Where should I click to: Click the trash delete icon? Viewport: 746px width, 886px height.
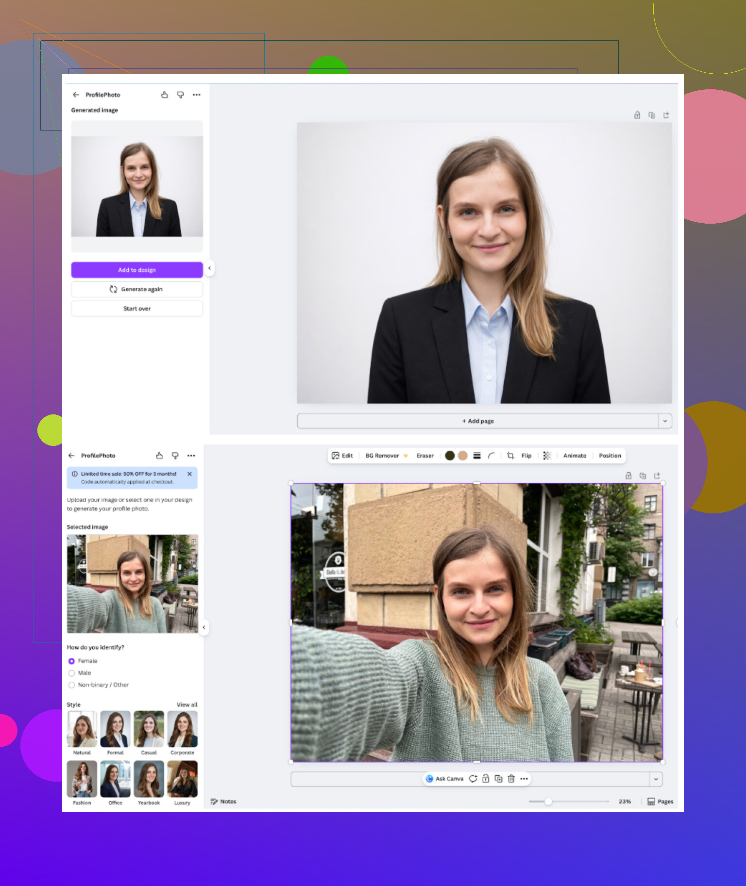click(x=511, y=779)
